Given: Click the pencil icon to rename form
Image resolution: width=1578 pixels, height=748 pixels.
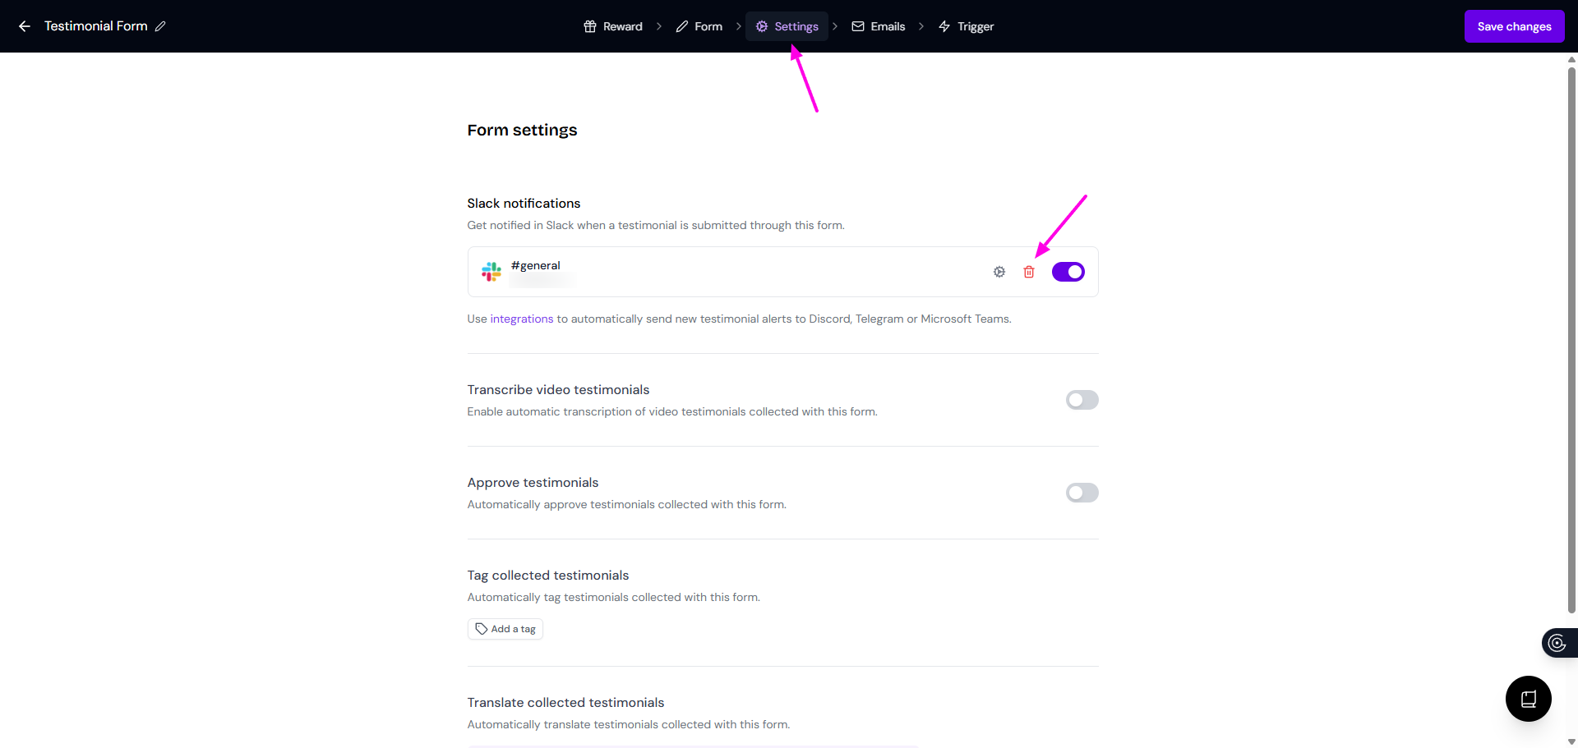Looking at the screenshot, I should [160, 26].
